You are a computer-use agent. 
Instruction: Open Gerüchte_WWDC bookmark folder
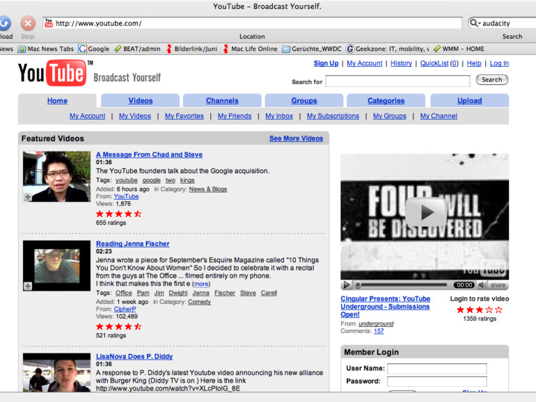(312, 49)
